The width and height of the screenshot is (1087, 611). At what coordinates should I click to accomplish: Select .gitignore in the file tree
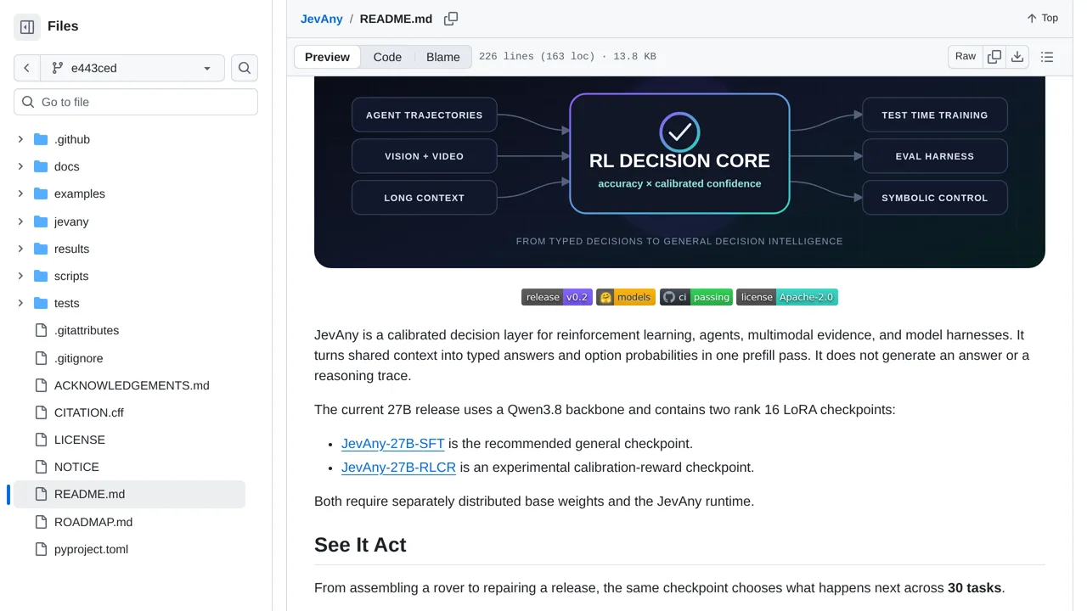click(127, 358)
